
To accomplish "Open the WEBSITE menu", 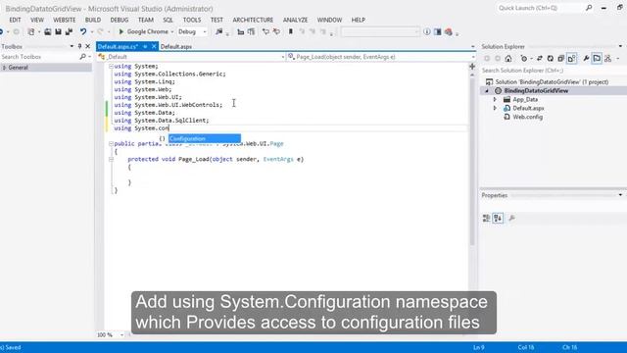I will point(65,20).
